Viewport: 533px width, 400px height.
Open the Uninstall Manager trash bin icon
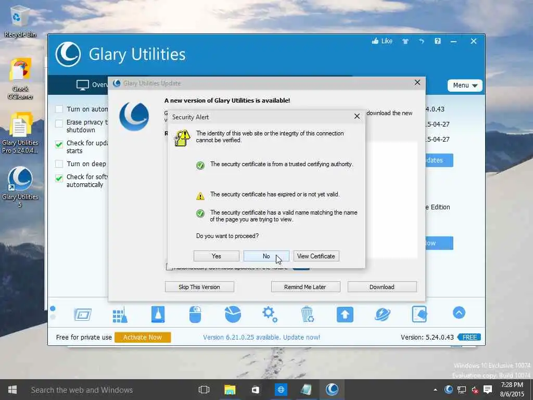pos(307,314)
